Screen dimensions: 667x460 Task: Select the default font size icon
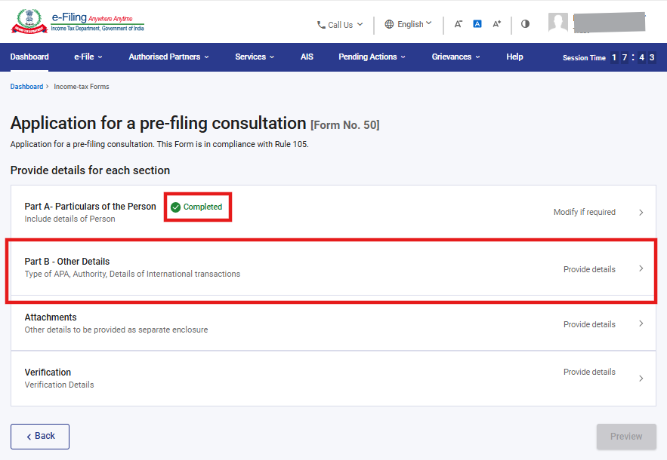coord(477,24)
